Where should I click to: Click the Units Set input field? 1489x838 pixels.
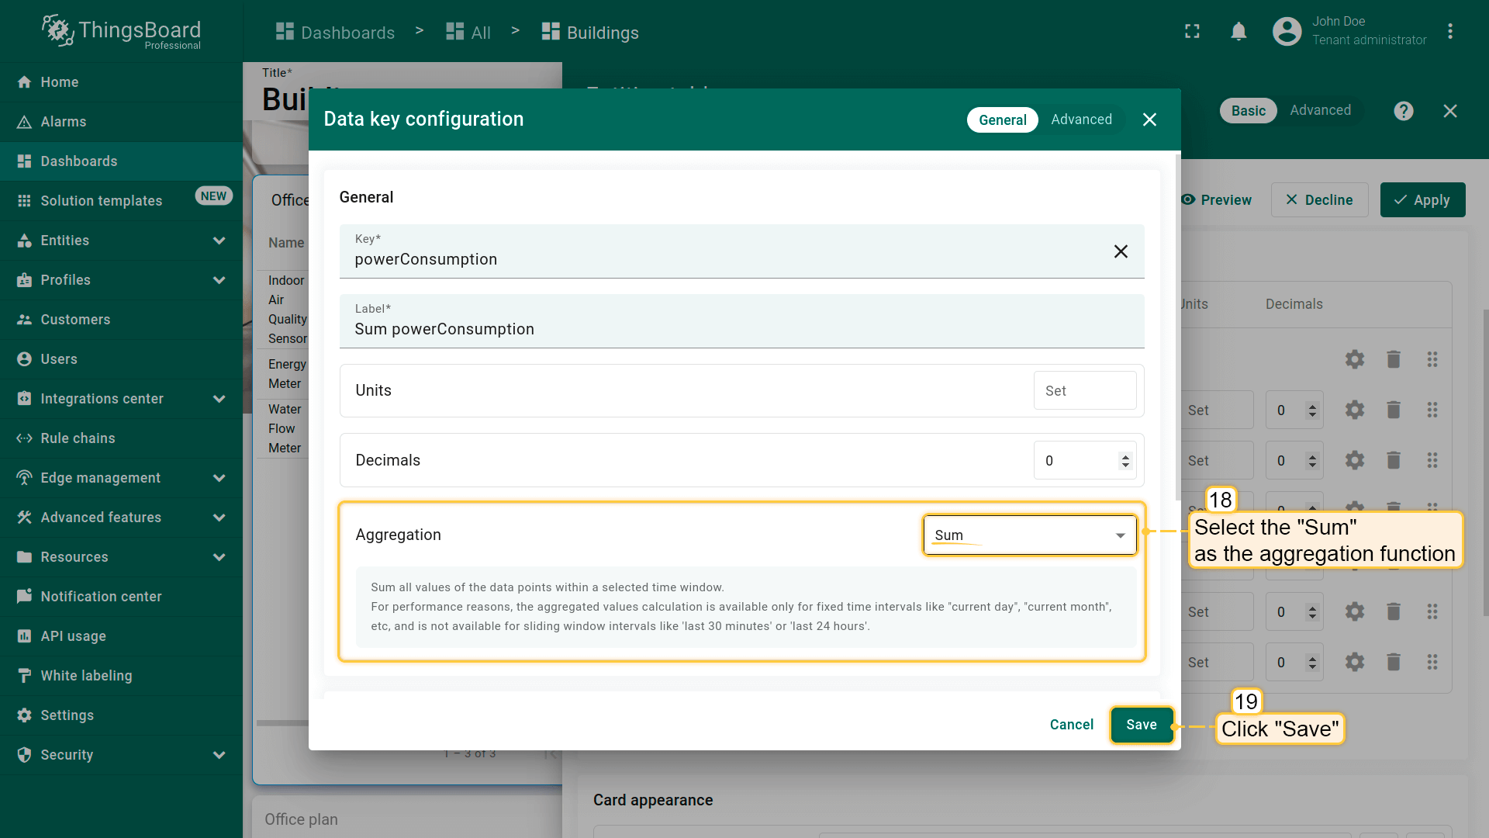(x=1084, y=391)
